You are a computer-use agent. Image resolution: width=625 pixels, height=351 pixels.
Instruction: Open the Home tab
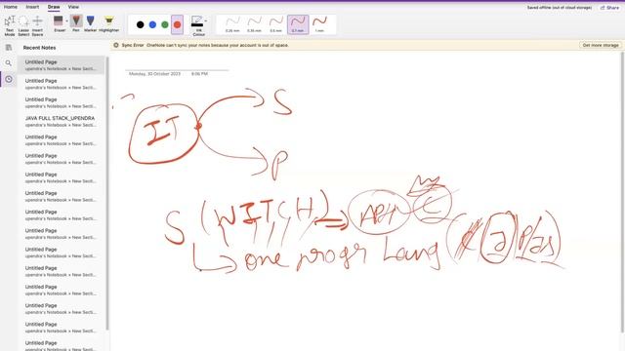(x=11, y=7)
